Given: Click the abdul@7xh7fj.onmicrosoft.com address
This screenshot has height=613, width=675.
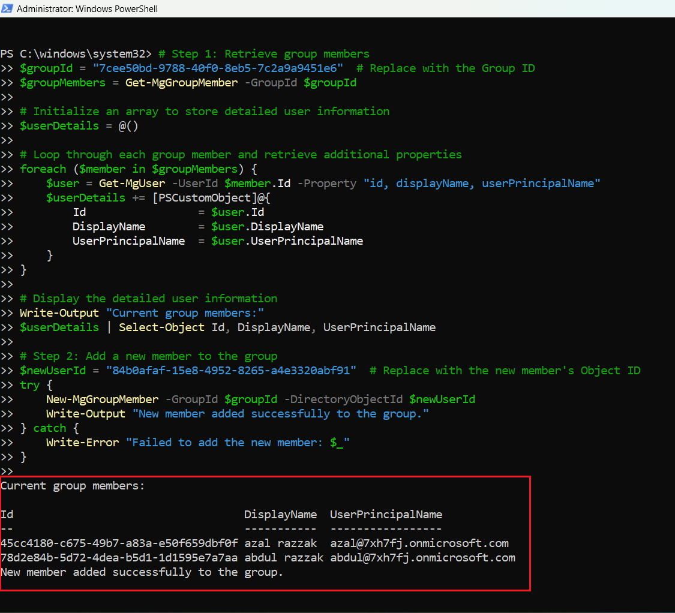Looking at the screenshot, I should pos(422,558).
